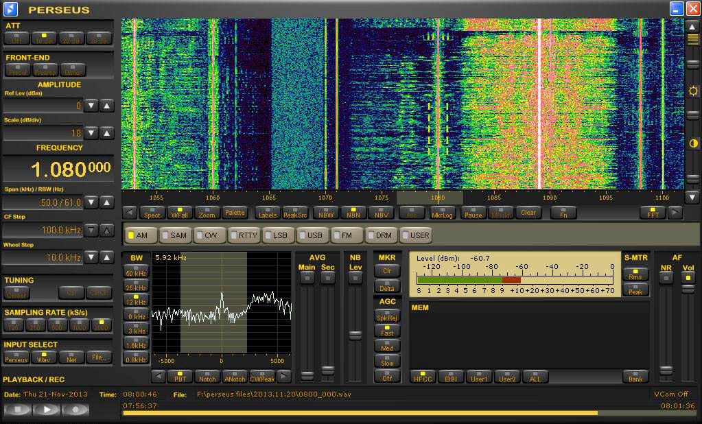Set bandwidth to 50 kHz
Screen dimensions: 702x424
pyautogui.click(x=136, y=271)
